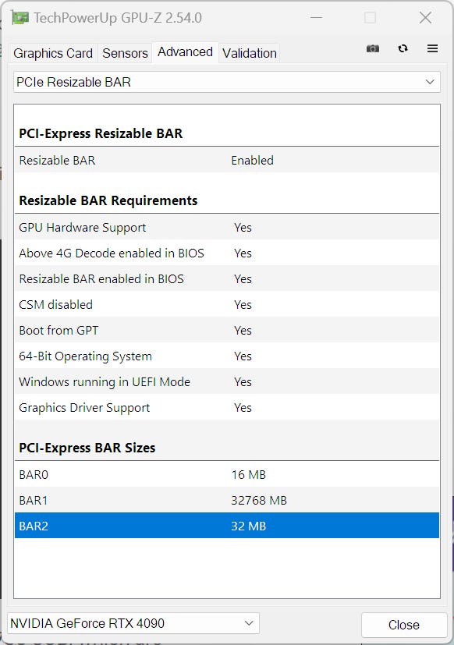Select the GPU Hardware Support row
Screen dimensions: 454x645
[227, 227]
